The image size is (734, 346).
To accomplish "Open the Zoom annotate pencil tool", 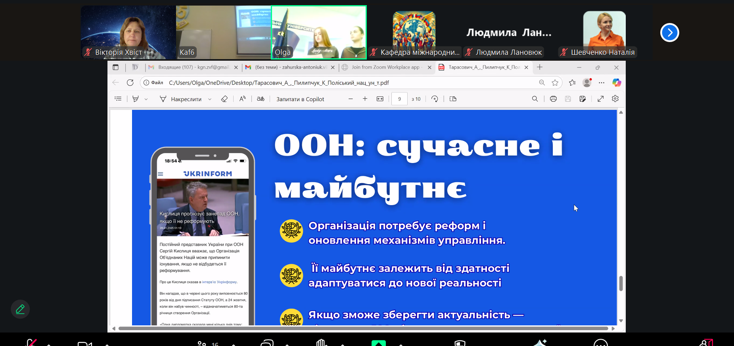I will click(20, 309).
